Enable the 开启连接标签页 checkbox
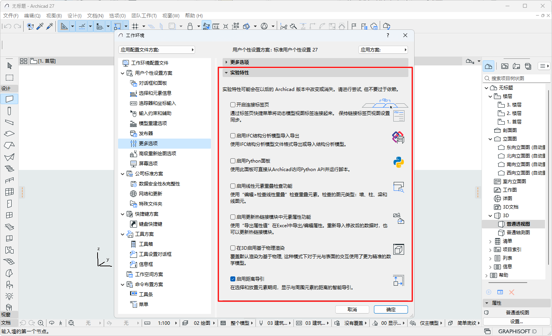Viewport: 552px width, 336px height. [233, 105]
